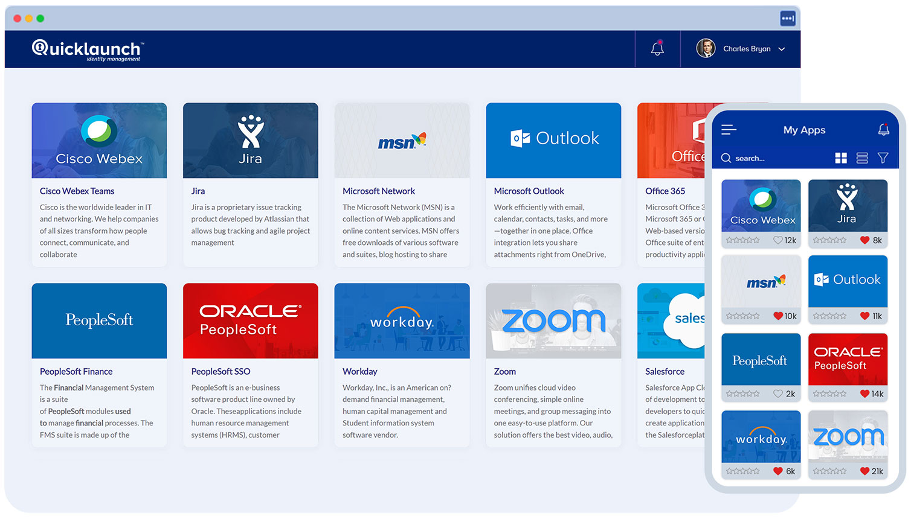Viewport: 911px width, 519px height.
Task: Open the hamburger menu in My Apps panel
Action: point(729,130)
